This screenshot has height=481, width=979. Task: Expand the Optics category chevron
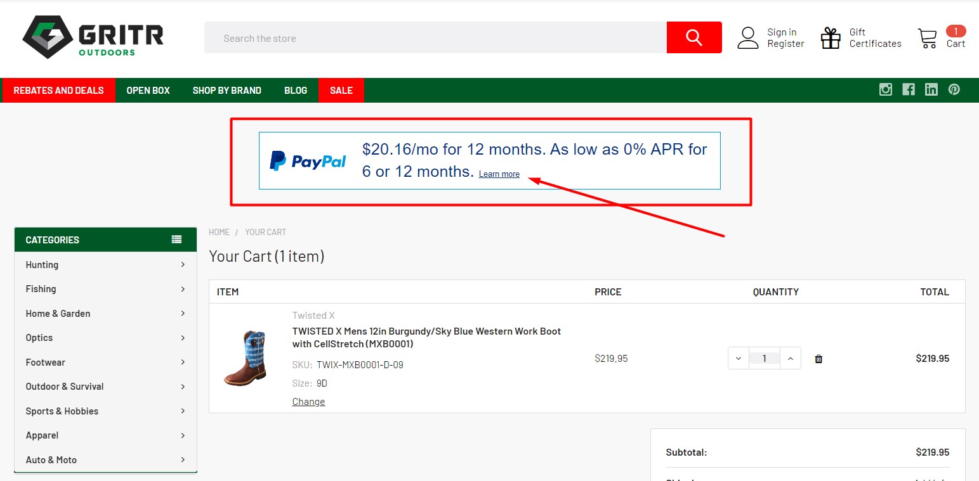(183, 338)
